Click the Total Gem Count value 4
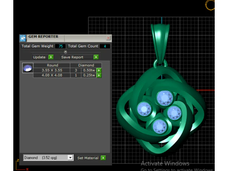The width and height of the screenshot is (228, 171). tap(105, 46)
